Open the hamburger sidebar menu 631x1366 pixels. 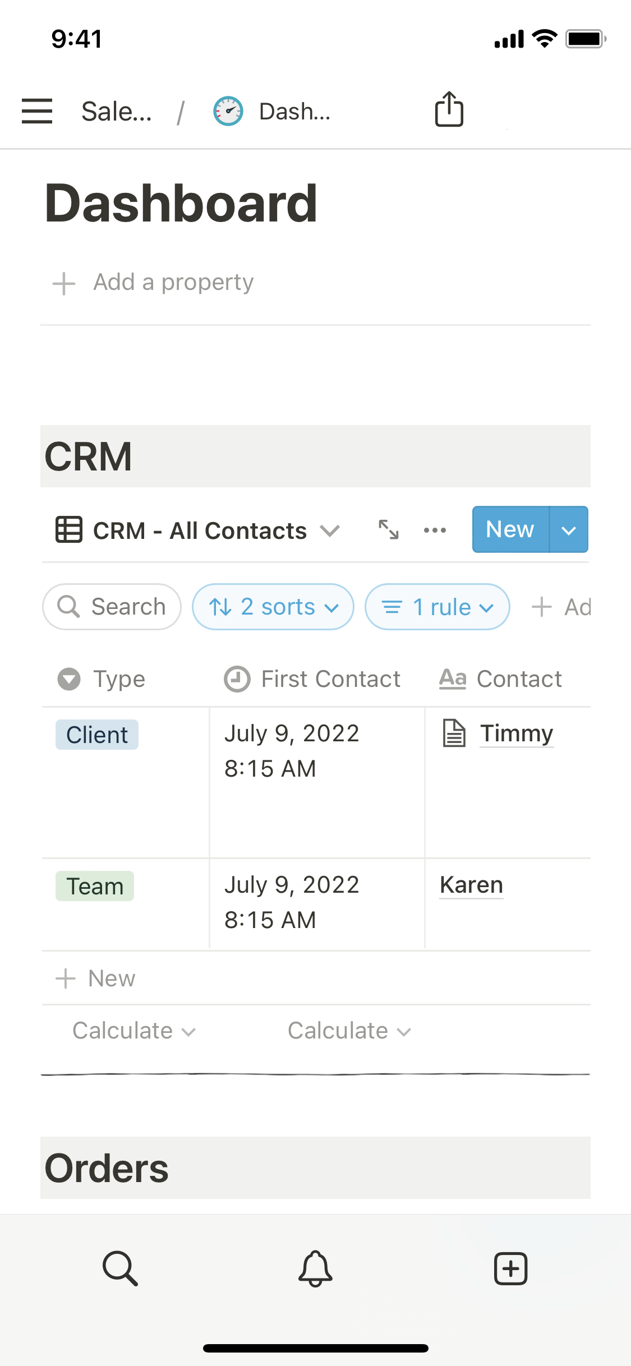point(37,110)
